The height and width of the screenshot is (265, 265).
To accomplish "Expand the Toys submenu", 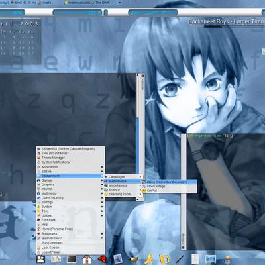I will click(70, 211).
